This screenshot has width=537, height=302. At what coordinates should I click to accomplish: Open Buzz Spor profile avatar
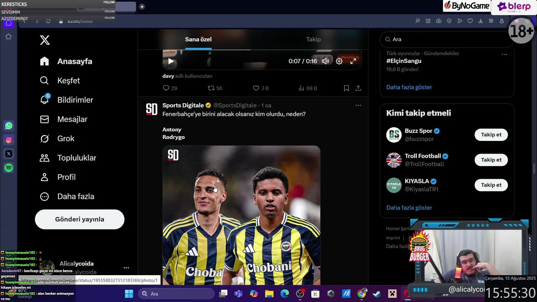(x=394, y=135)
